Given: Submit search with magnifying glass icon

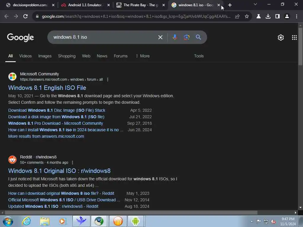Looking at the screenshot, I should [x=199, y=37].
